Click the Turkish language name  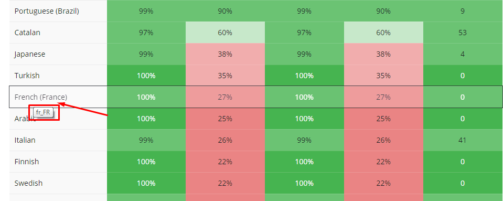[x=27, y=76]
